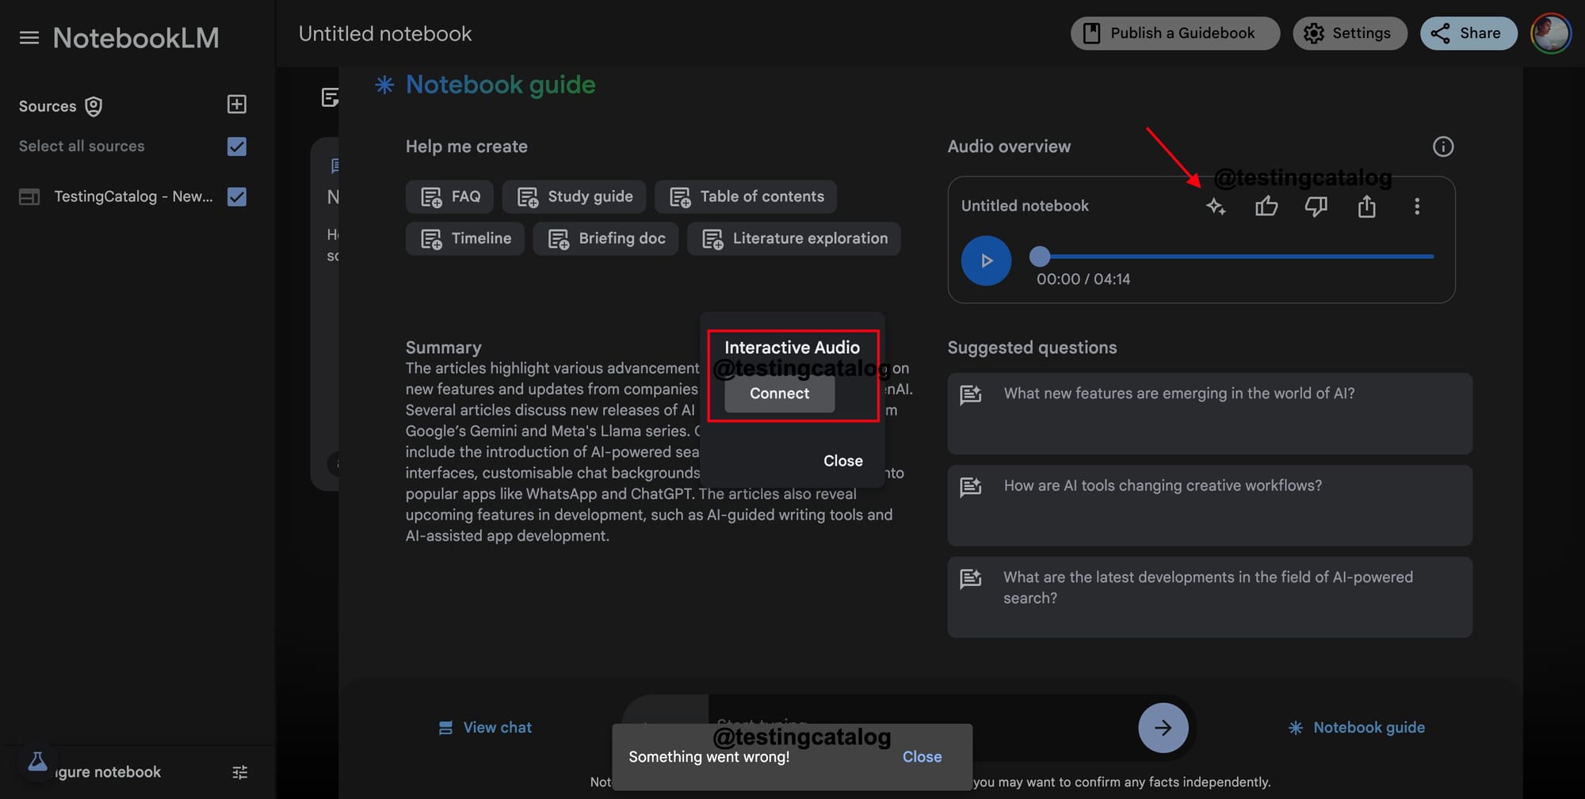The height and width of the screenshot is (799, 1585).
Task: Open audio overview three-dot options menu
Action: [x=1417, y=207]
